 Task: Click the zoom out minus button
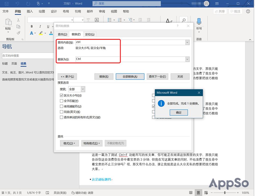[x=212, y=193]
